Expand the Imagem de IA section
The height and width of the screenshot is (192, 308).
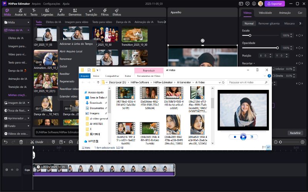click(17, 103)
